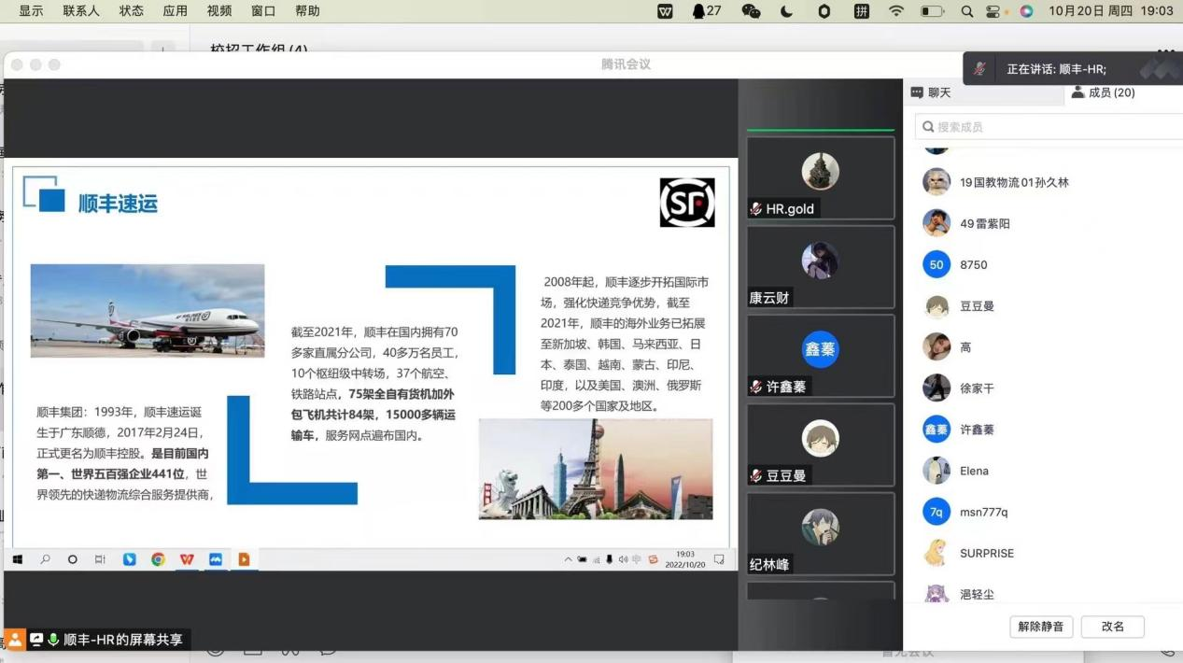Launch Siri from the menu bar

[1026, 11]
